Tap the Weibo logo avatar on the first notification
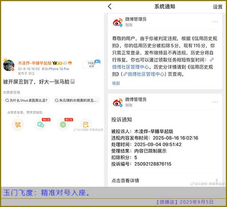The image size is (227, 207). 118,22
